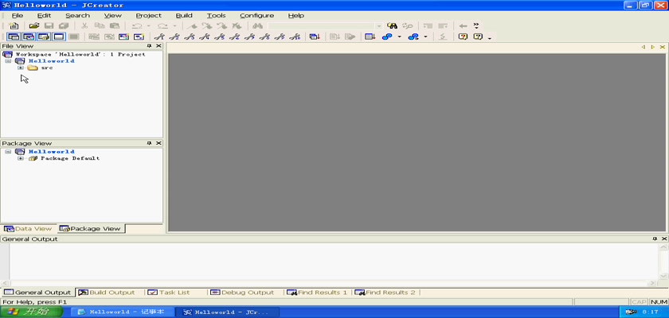Expand the src folder node
The width and height of the screenshot is (669, 318).
[21, 68]
